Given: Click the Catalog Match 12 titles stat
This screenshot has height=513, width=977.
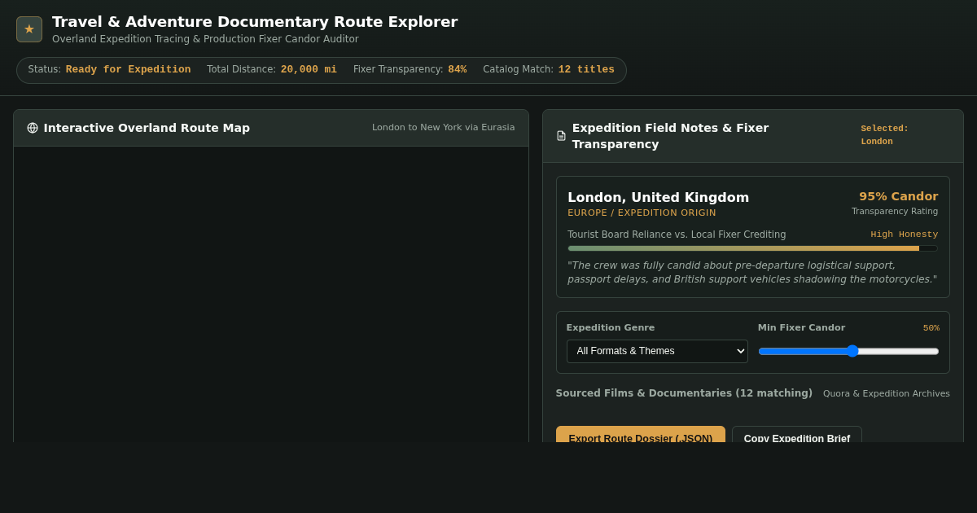Looking at the screenshot, I should click(549, 70).
